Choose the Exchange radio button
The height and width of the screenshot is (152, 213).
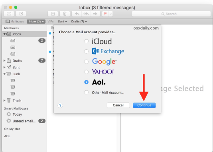coord(86,51)
